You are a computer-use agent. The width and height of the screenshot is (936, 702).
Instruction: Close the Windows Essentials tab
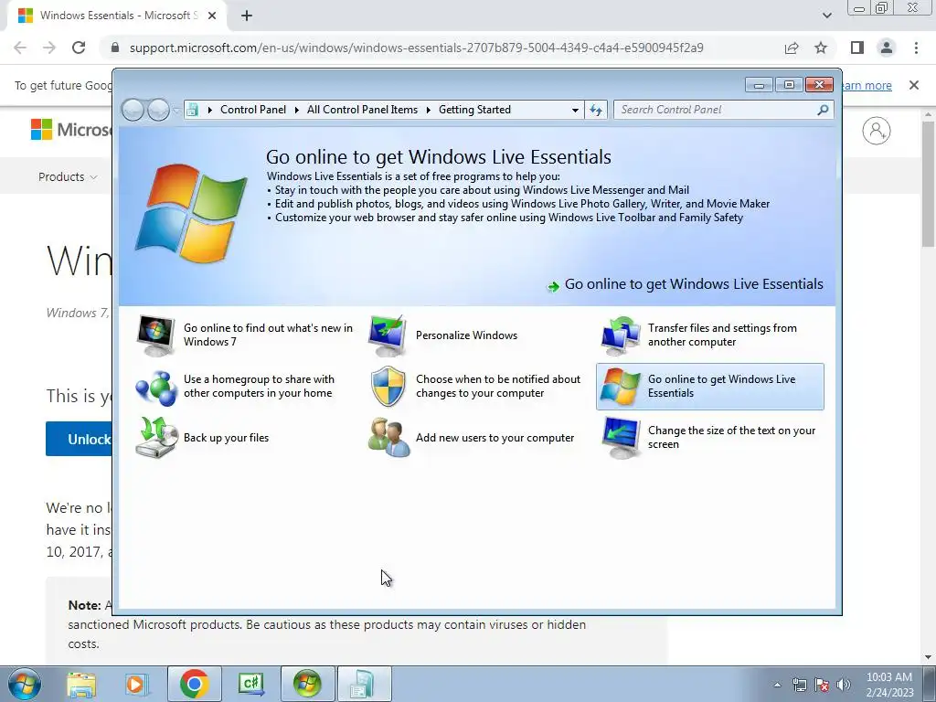click(212, 16)
